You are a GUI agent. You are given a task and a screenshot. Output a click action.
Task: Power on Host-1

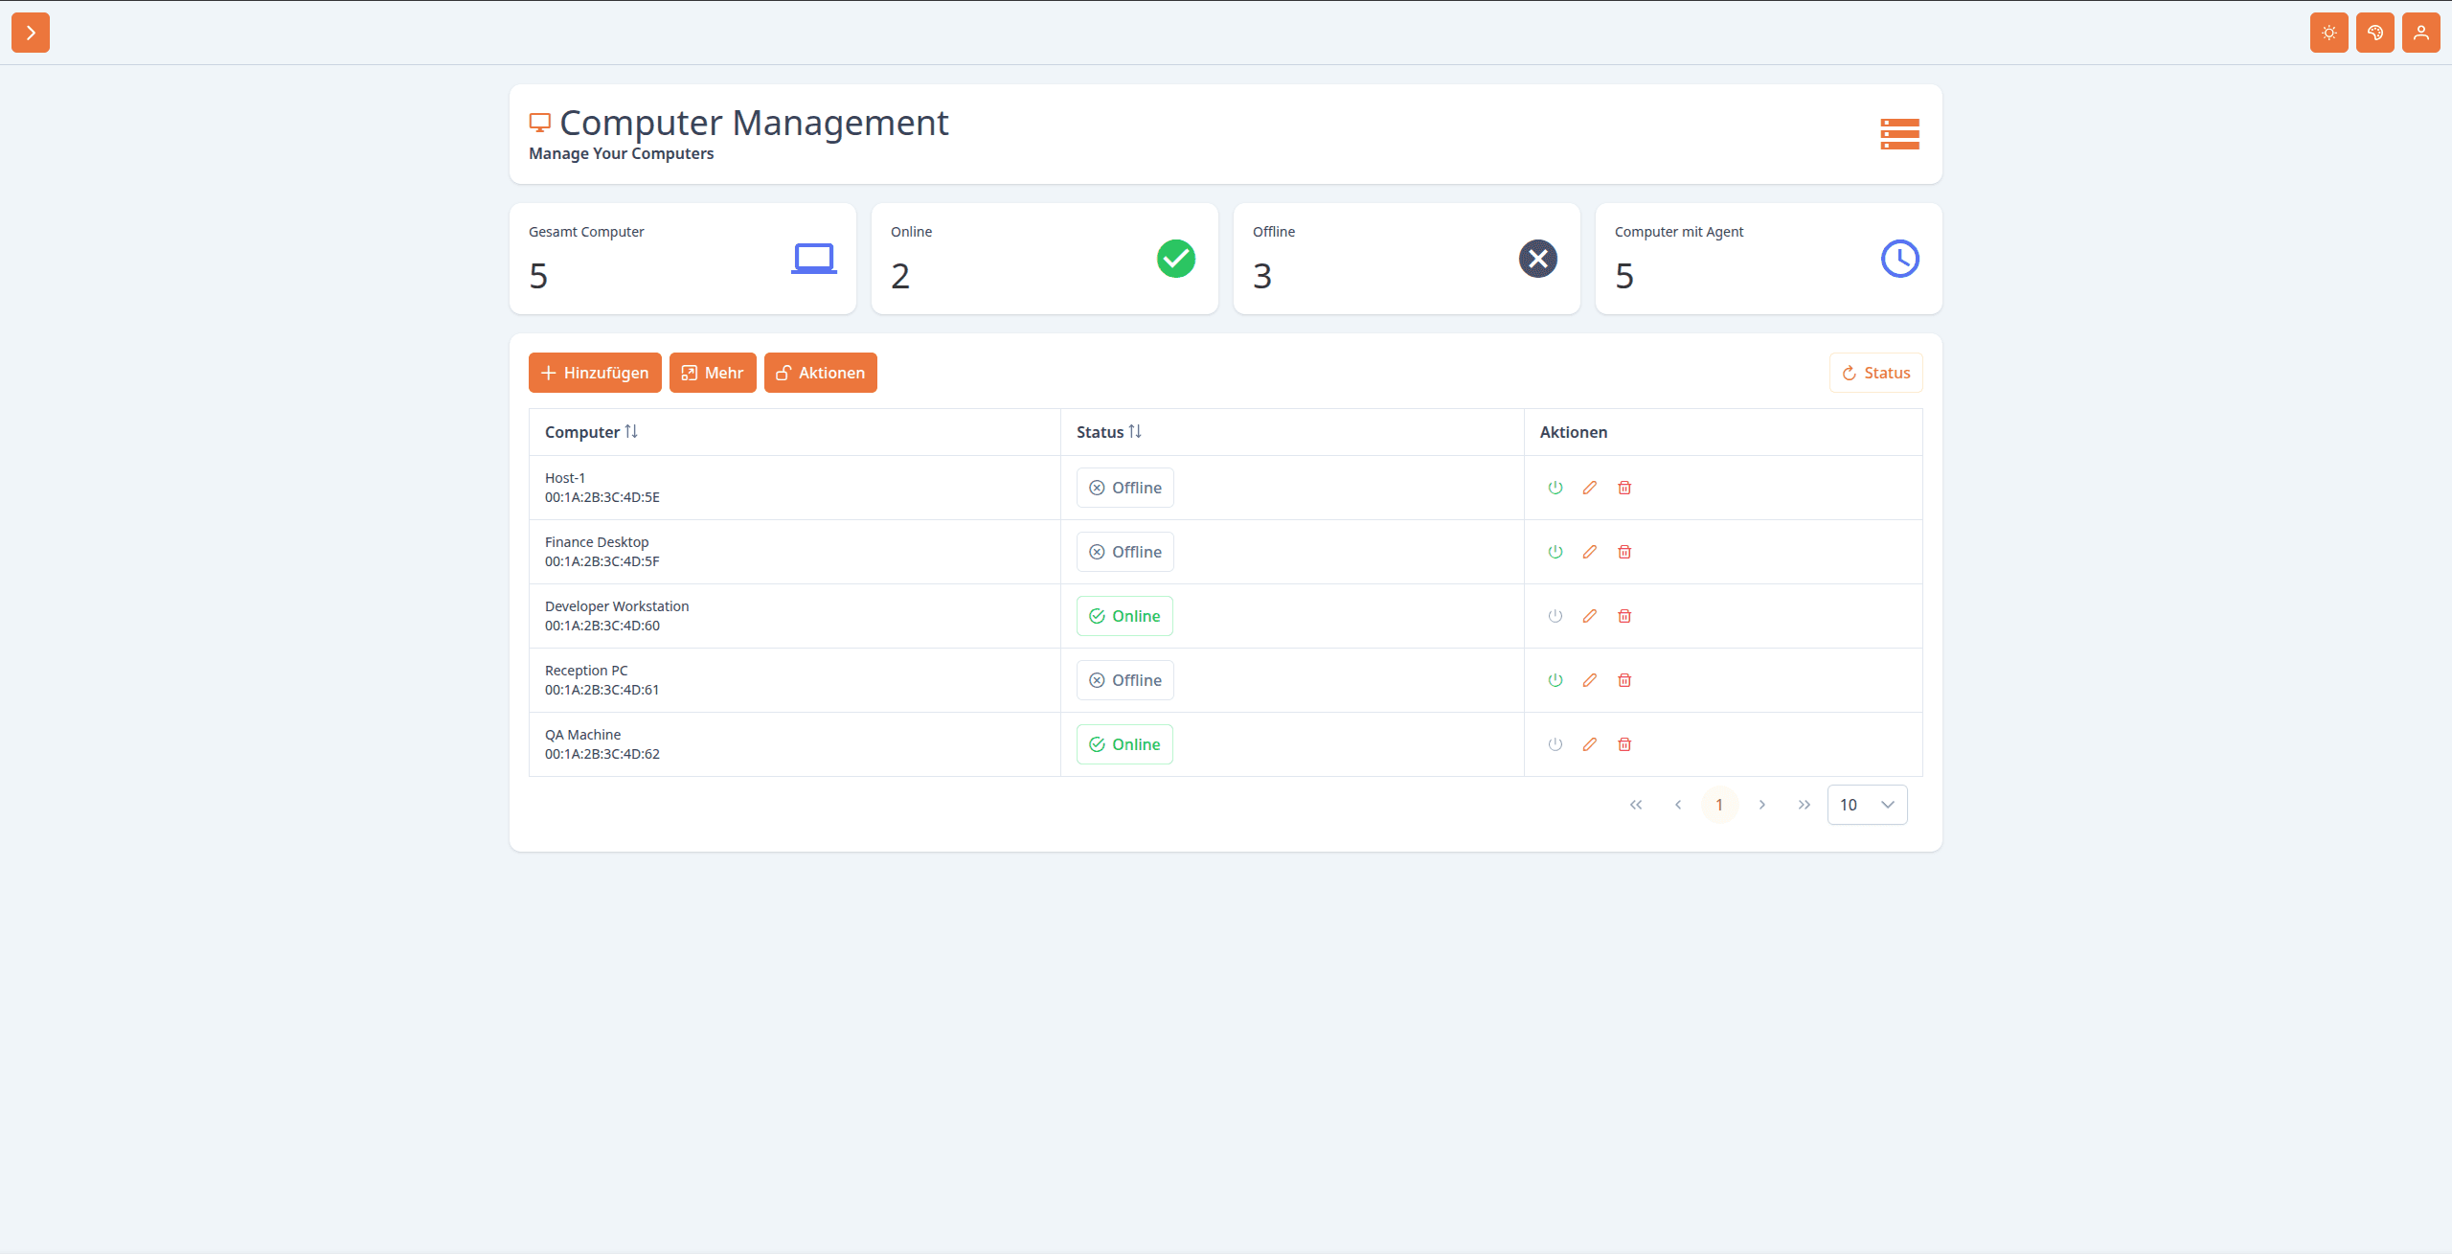tap(1555, 488)
